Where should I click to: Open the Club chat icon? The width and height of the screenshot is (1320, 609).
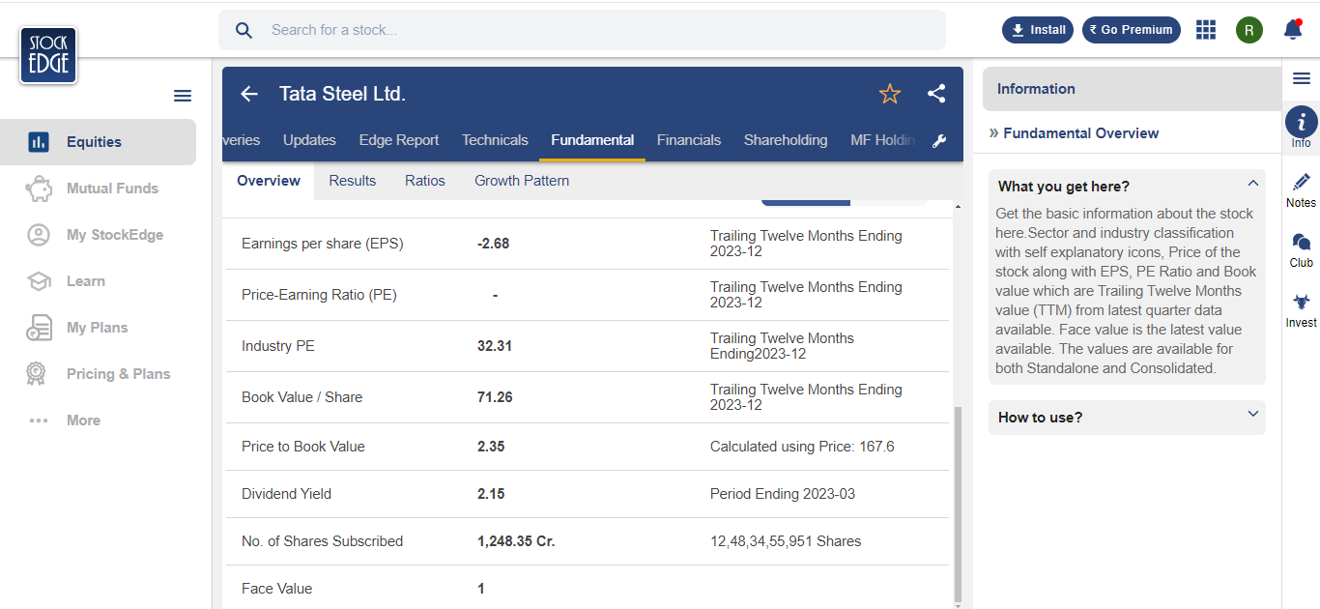point(1302,250)
